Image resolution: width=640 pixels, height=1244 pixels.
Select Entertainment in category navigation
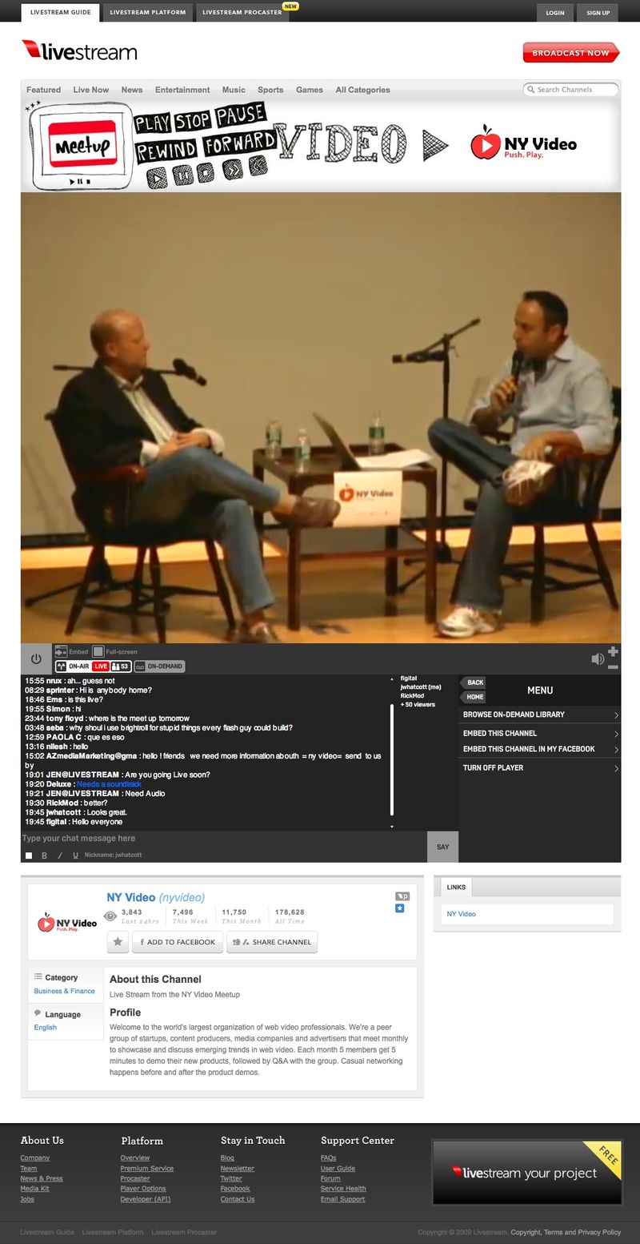[x=182, y=90]
